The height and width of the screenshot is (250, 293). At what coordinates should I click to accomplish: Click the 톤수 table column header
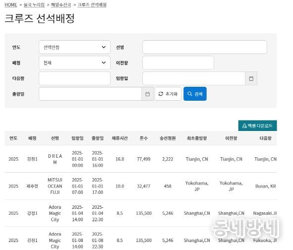[x=143, y=138]
